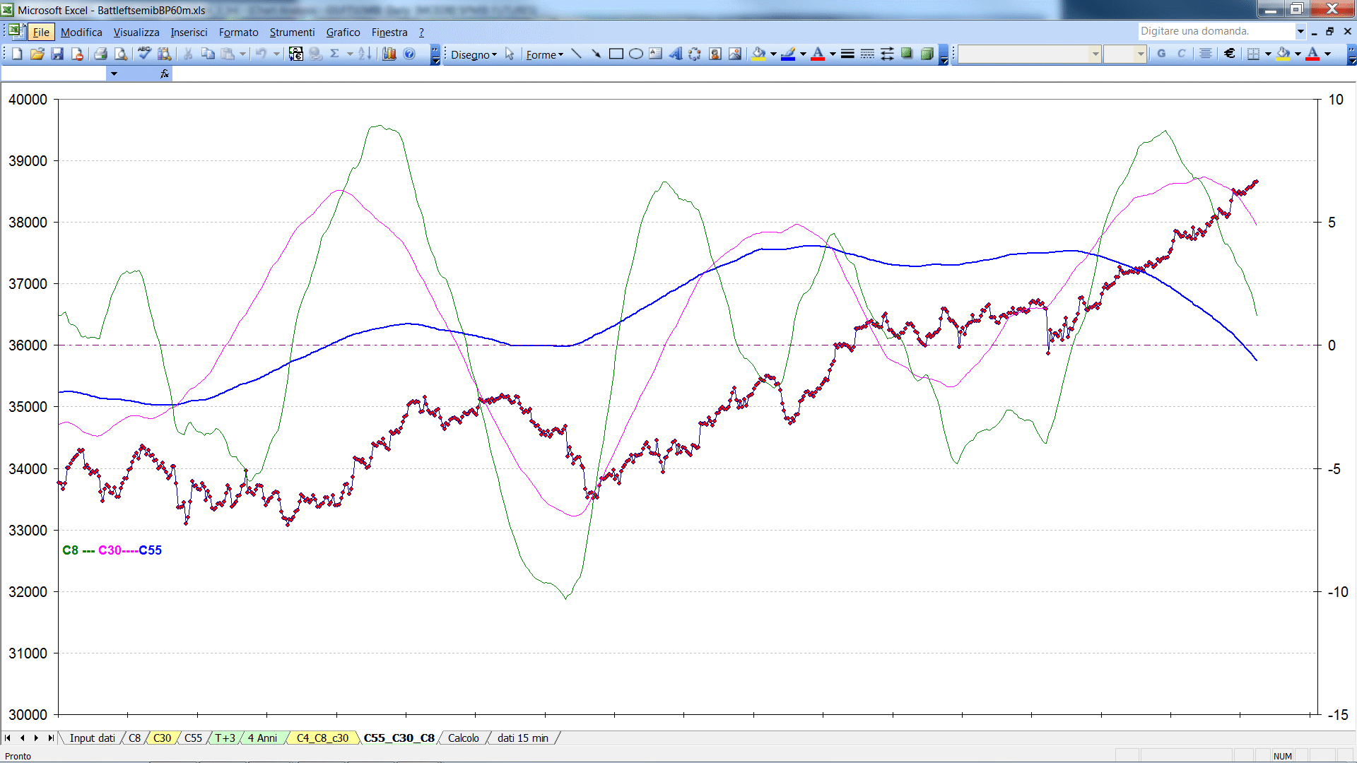Insert WordArt
Image resolution: width=1357 pixels, height=763 pixels.
[675, 54]
